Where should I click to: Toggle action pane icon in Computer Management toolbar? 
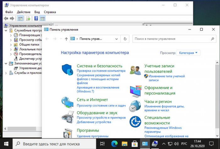(42, 18)
